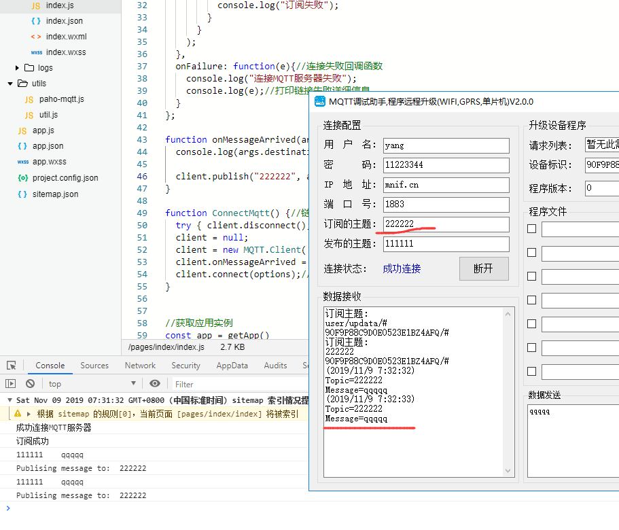Check the sixth 程序文件 checkbox
Screen dimensions: 619x530
point(532,347)
